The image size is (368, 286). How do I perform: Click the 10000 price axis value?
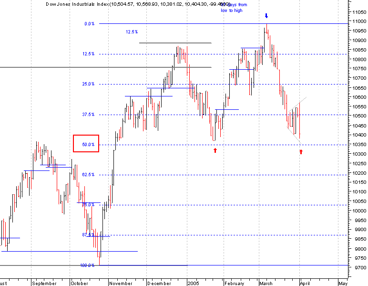pos(359,211)
